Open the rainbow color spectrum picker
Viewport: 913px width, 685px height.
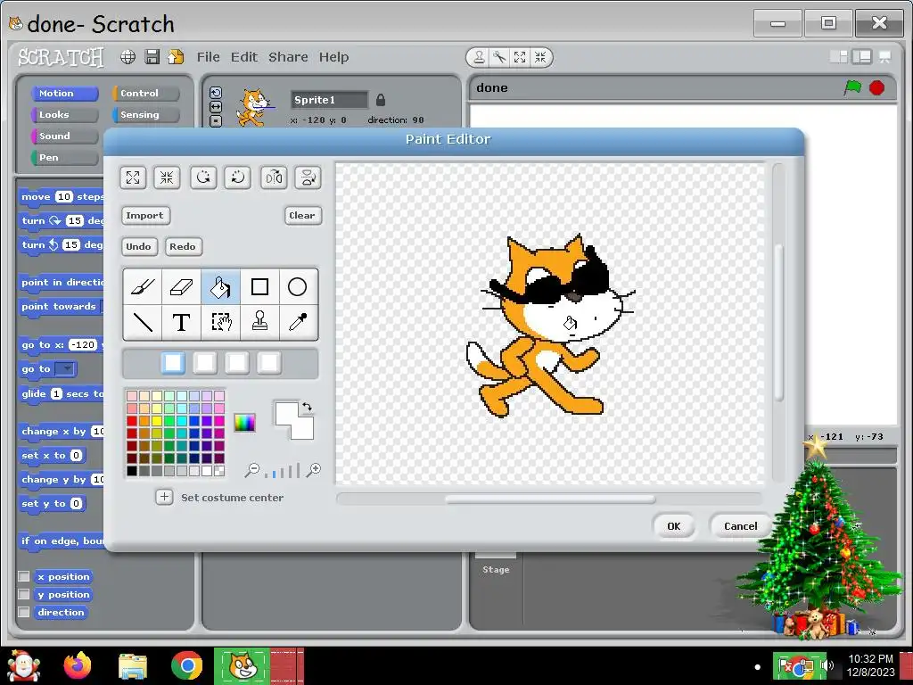(x=244, y=422)
